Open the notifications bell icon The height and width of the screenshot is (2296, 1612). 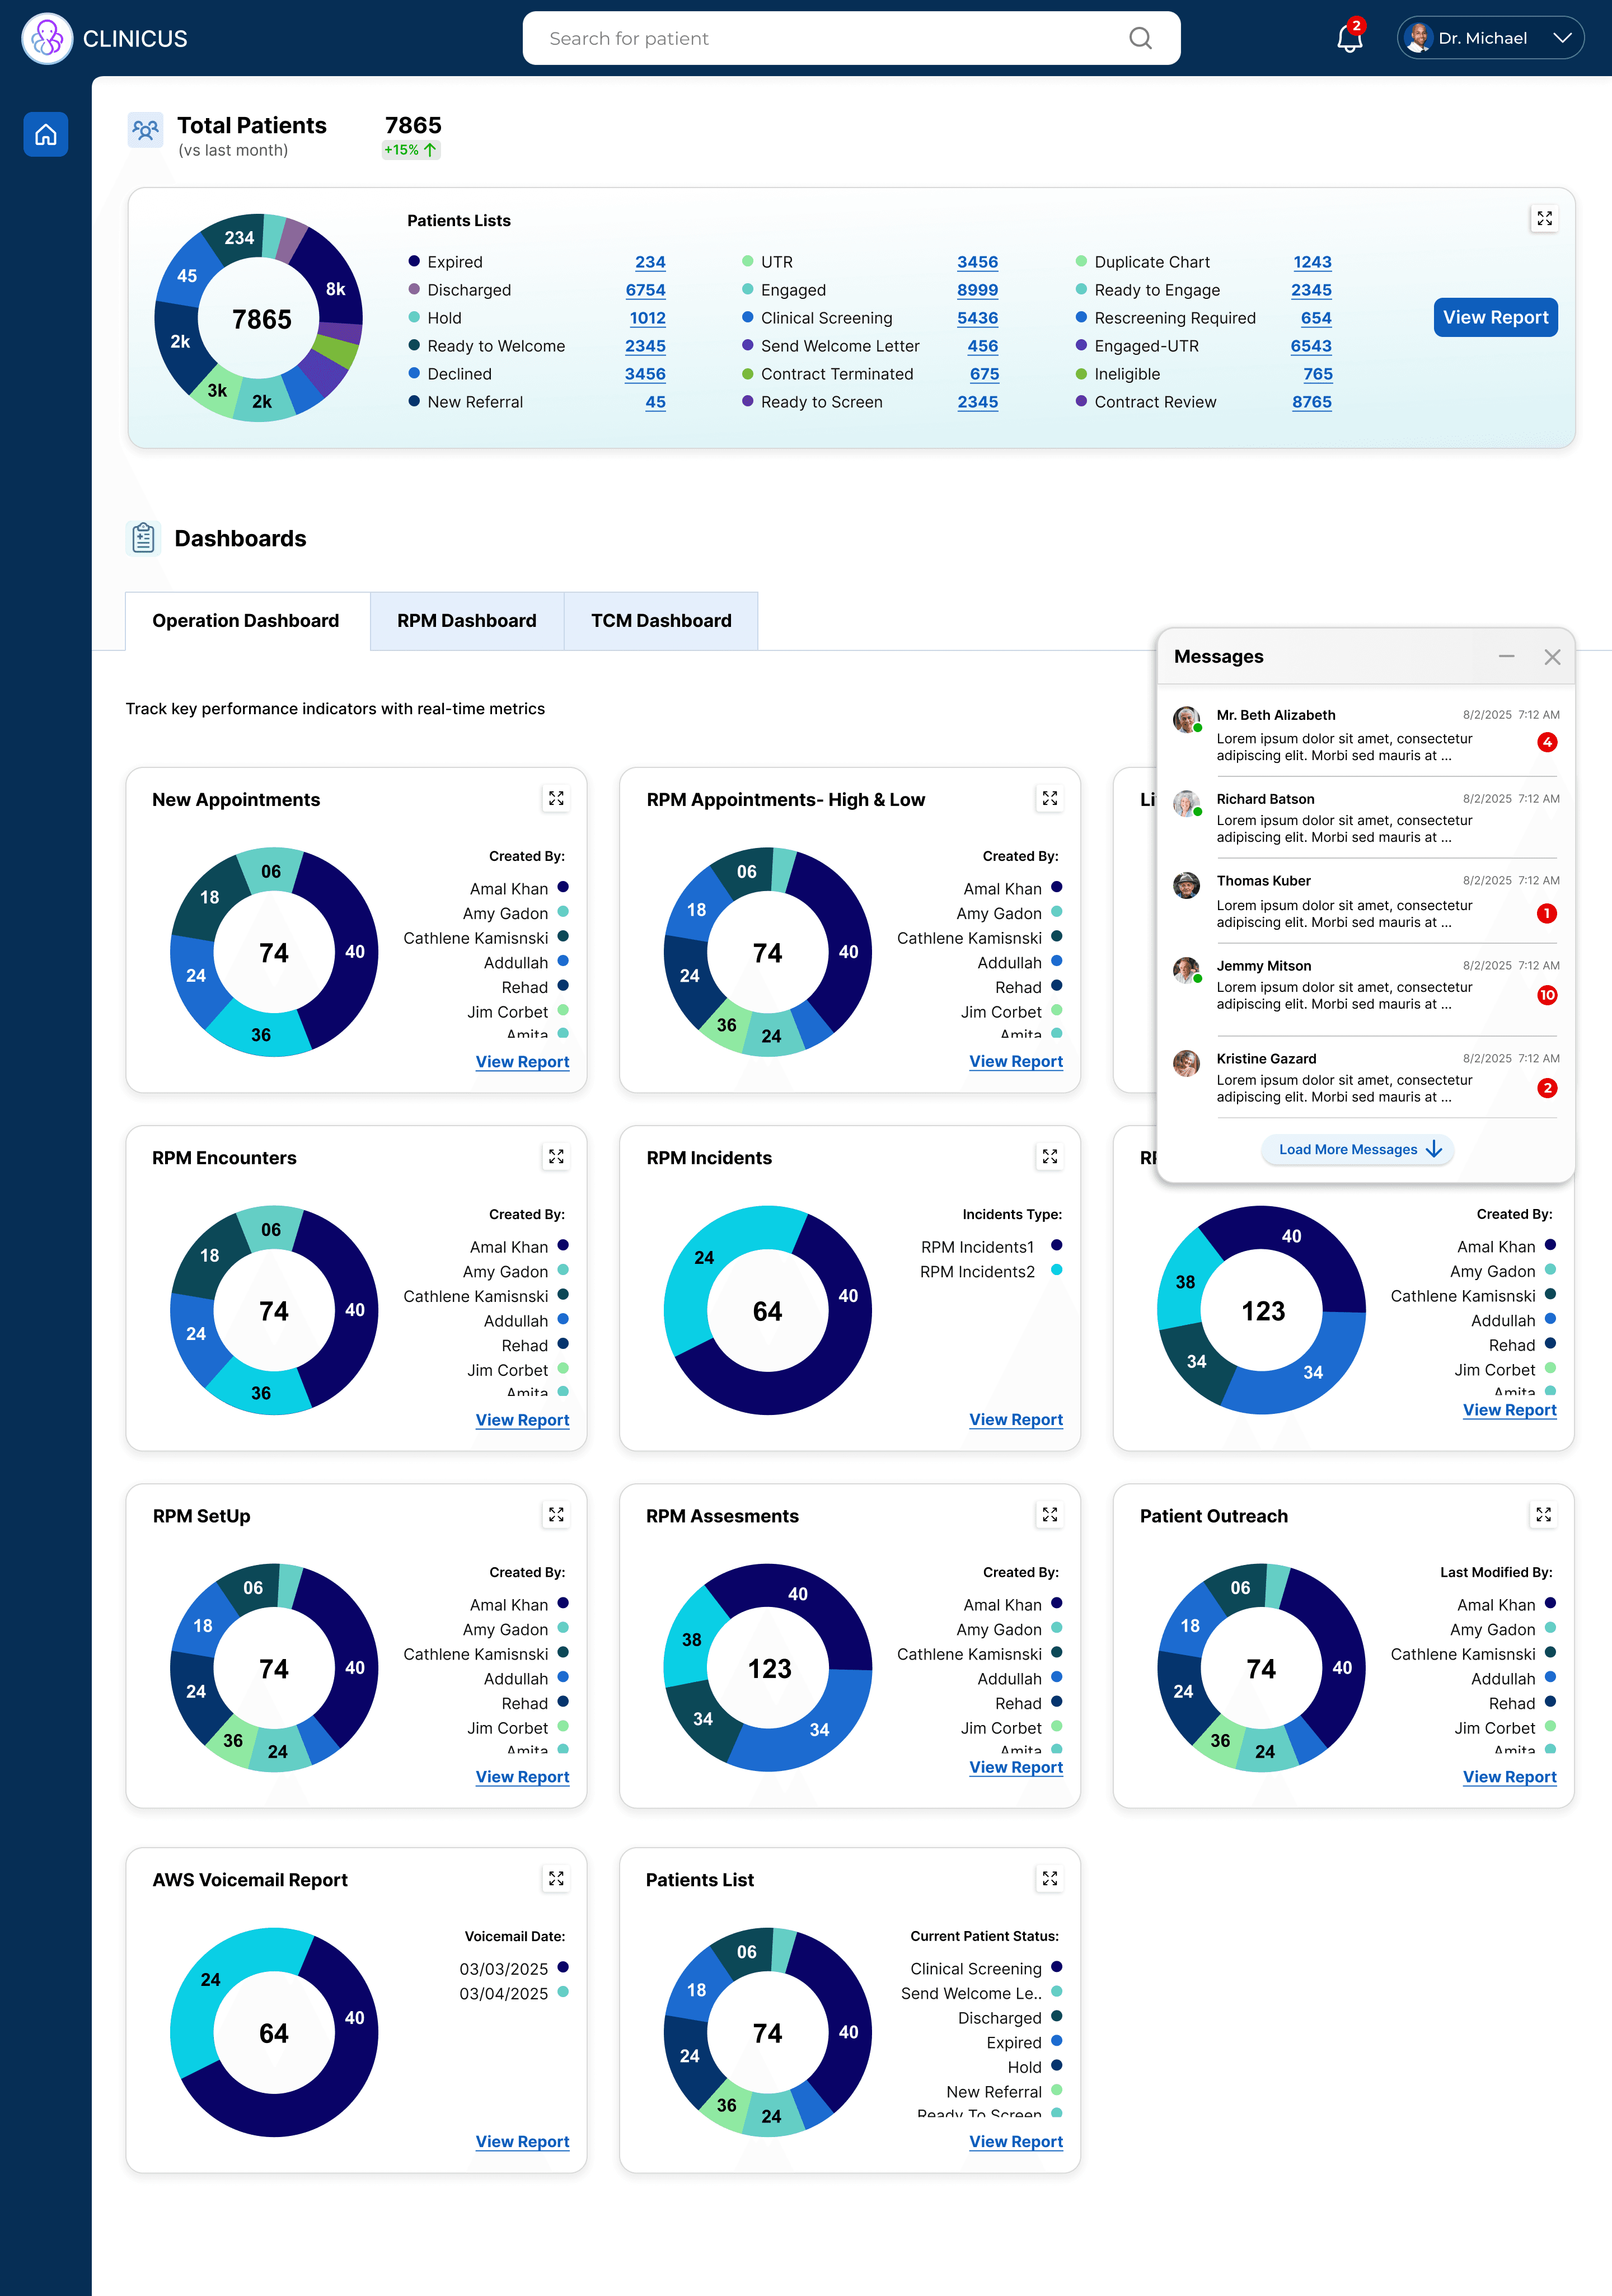click(x=1349, y=39)
